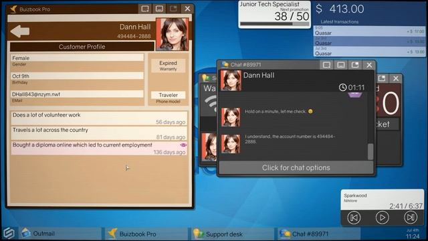
Task: Select the third Quasar transaction row
Action: tap(370, 52)
